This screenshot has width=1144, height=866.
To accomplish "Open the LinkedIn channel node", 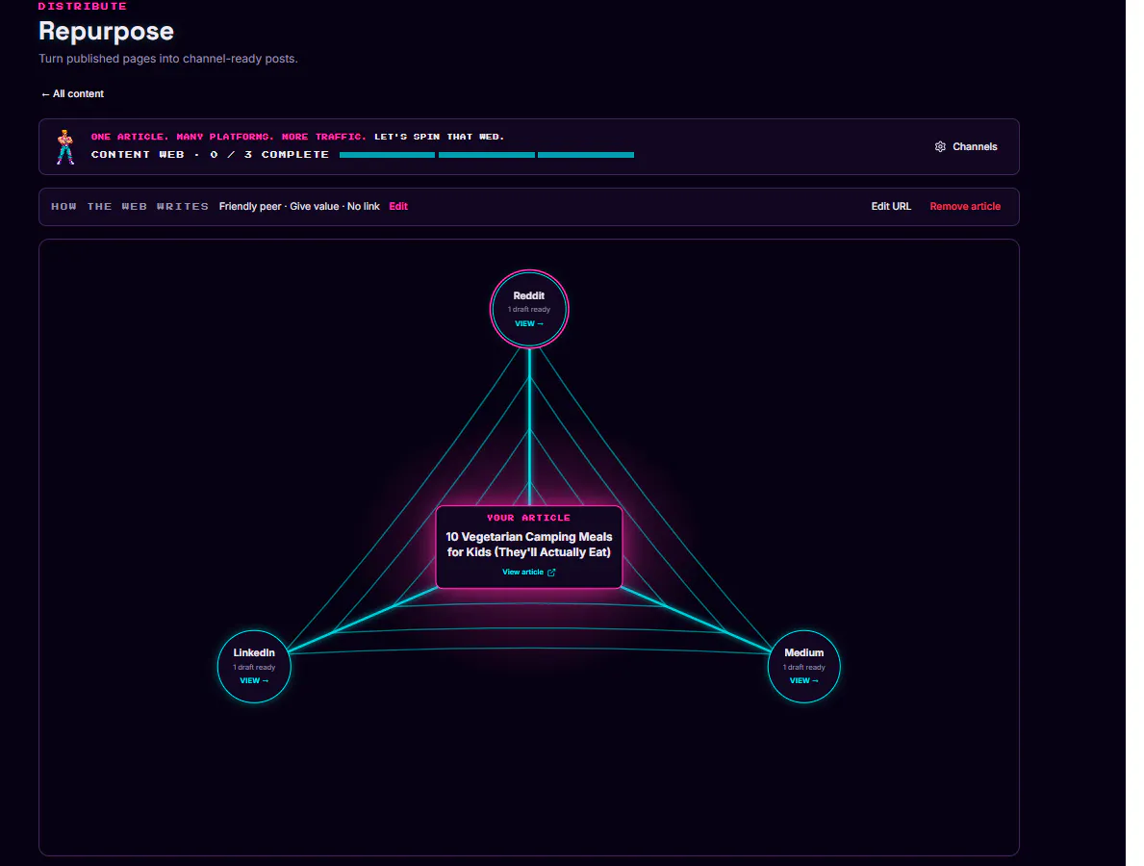I will point(254,666).
